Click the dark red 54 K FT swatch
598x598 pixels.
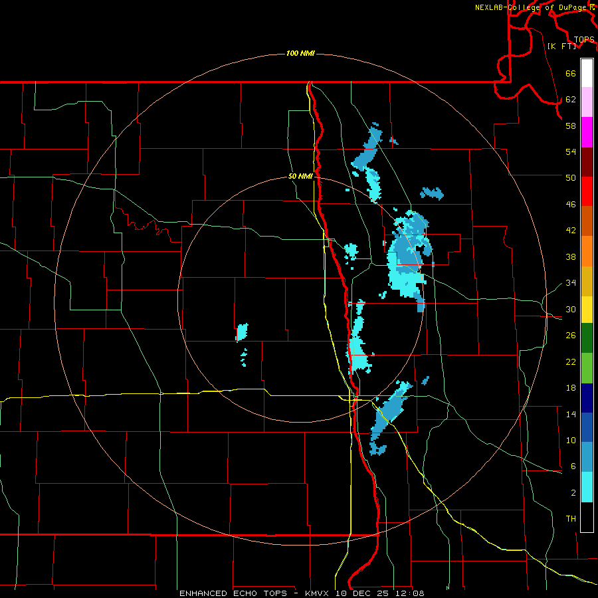point(587,163)
